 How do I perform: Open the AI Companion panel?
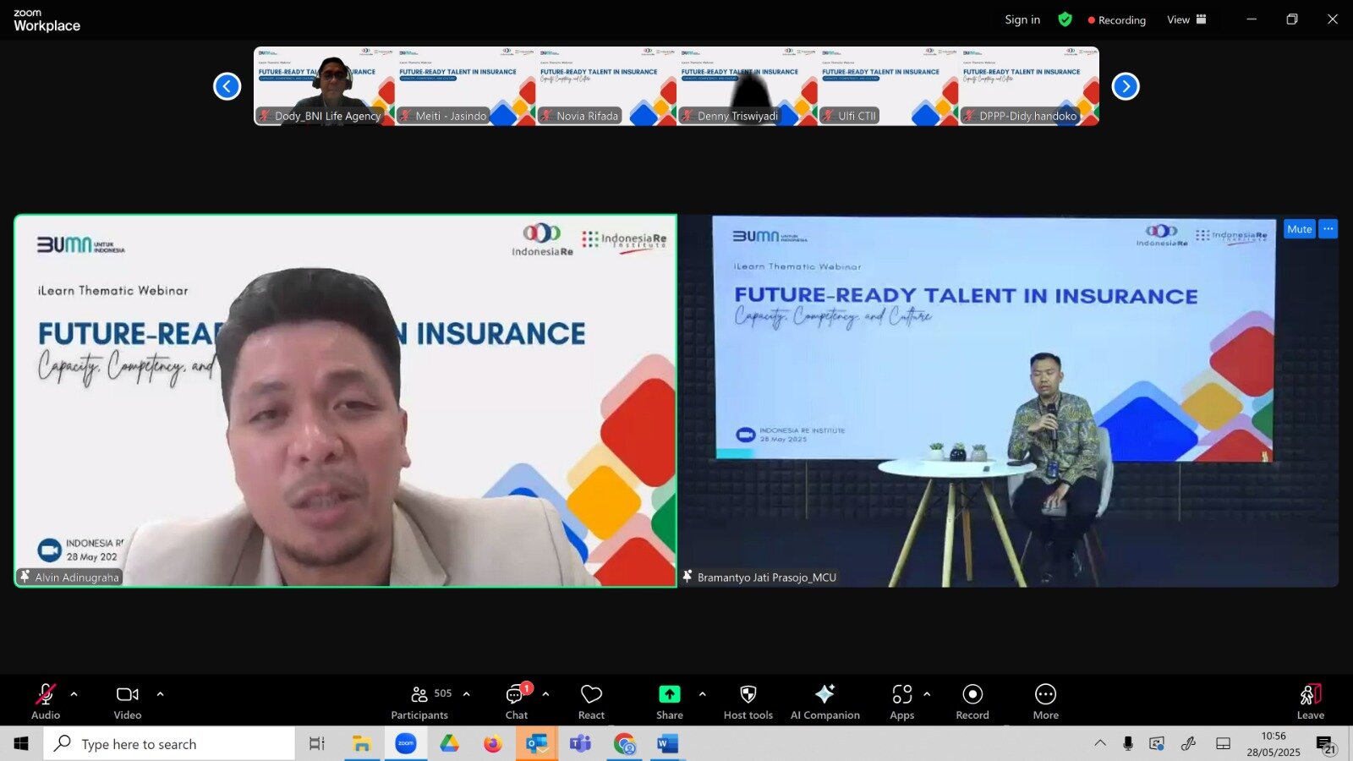point(825,702)
